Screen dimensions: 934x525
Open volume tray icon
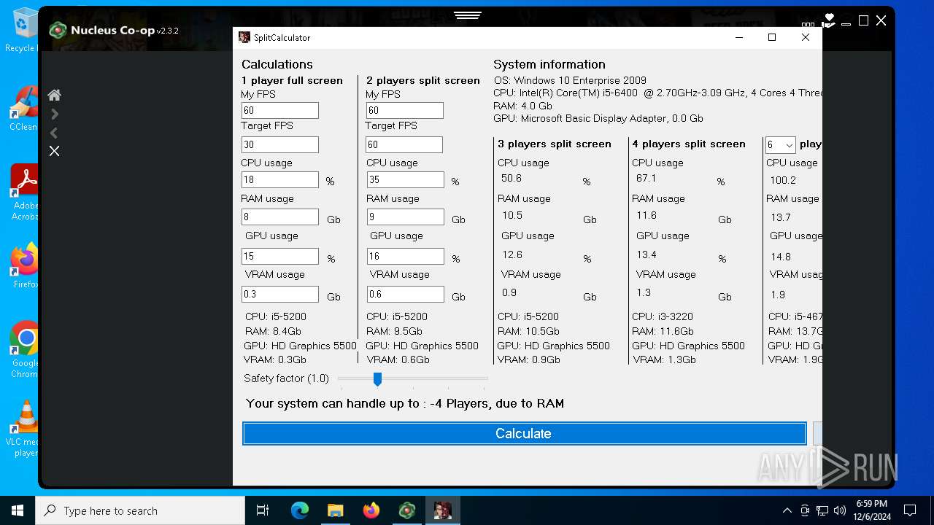click(840, 510)
